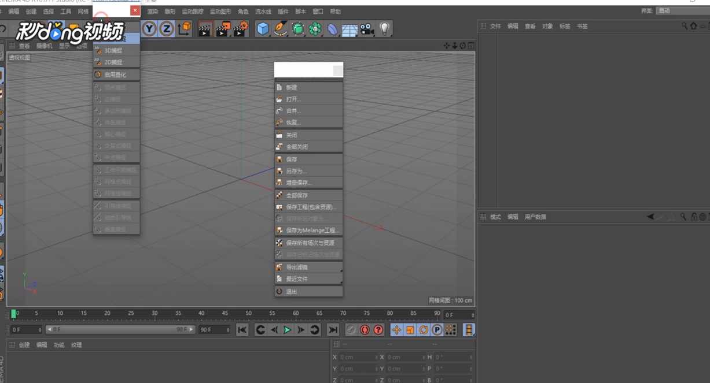
Task: Click the 90 F end frame field
Action: point(215,329)
